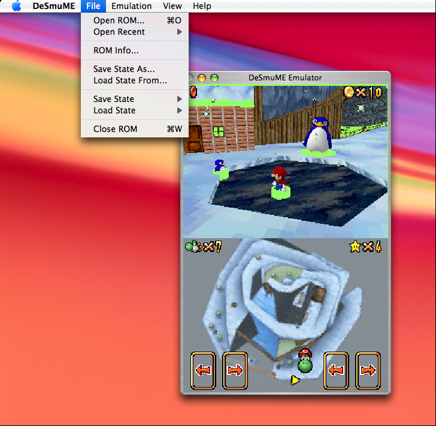Open the View menu
The height and width of the screenshot is (426, 436).
coord(172,6)
